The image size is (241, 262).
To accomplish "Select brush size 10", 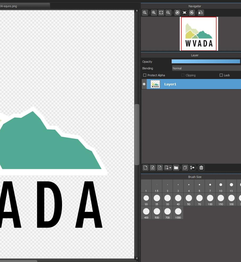I will [221, 186].
